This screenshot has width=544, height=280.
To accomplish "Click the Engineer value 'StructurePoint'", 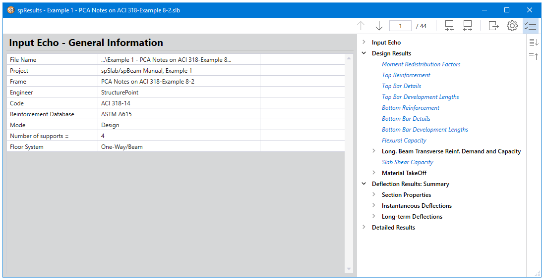I will click(x=120, y=93).
